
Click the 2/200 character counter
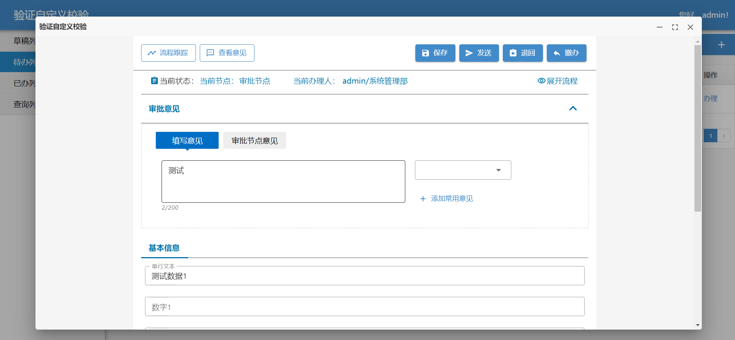[170, 207]
